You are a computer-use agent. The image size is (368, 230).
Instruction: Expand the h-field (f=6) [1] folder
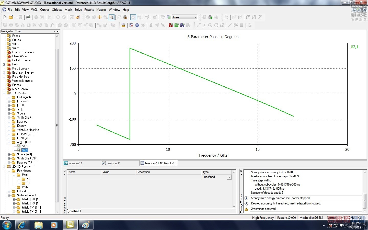[x=14, y=199]
